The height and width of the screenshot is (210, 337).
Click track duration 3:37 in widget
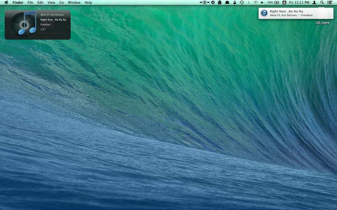(43, 29)
